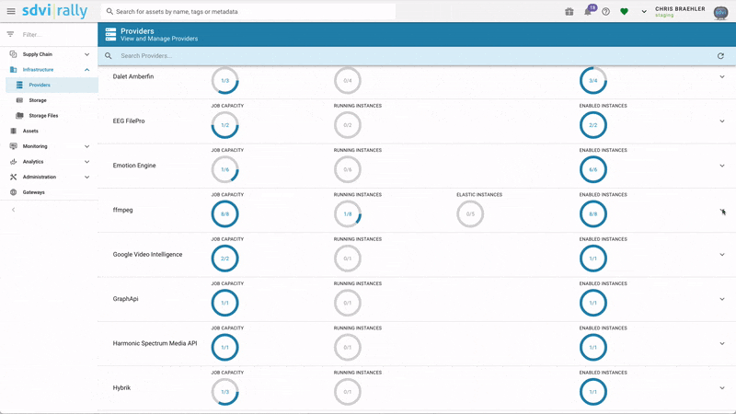Screen dimensions: 736x414
Task: Click the Gateways globe icon
Action: pos(13,192)
